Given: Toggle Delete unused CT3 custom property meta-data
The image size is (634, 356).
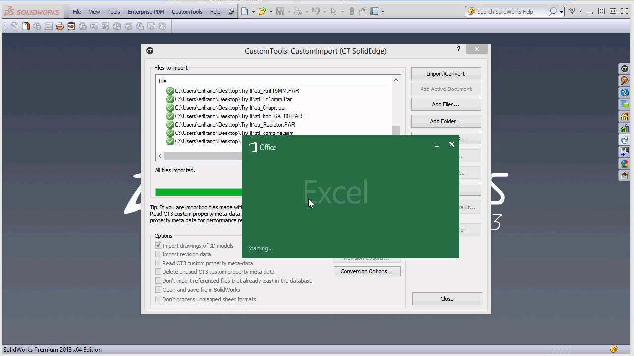Looking at the screenshot, I should (x=158, y=272).
